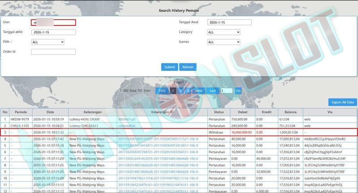358x193 pixels.
Task: Click the Debet column header
Action: pos(242,112)
